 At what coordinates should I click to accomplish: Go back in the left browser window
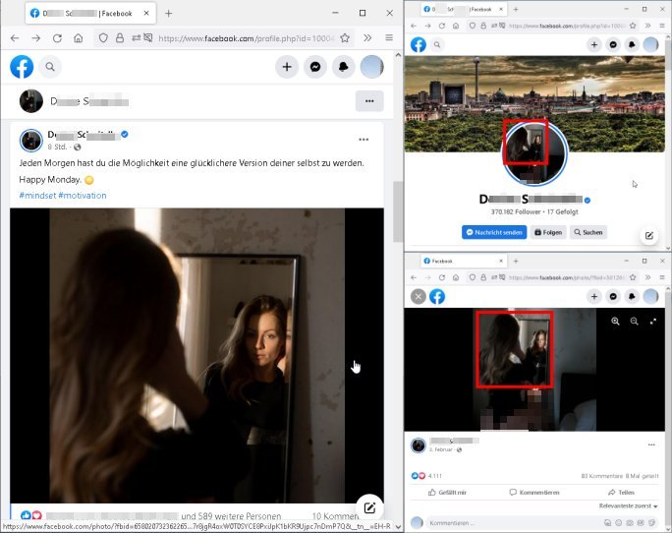pos(15,38)
